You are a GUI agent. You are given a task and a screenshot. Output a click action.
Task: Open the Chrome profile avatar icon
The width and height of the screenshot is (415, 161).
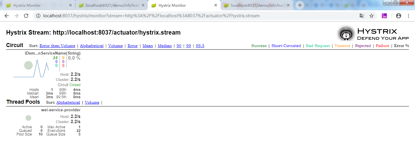tap(399, 16)
